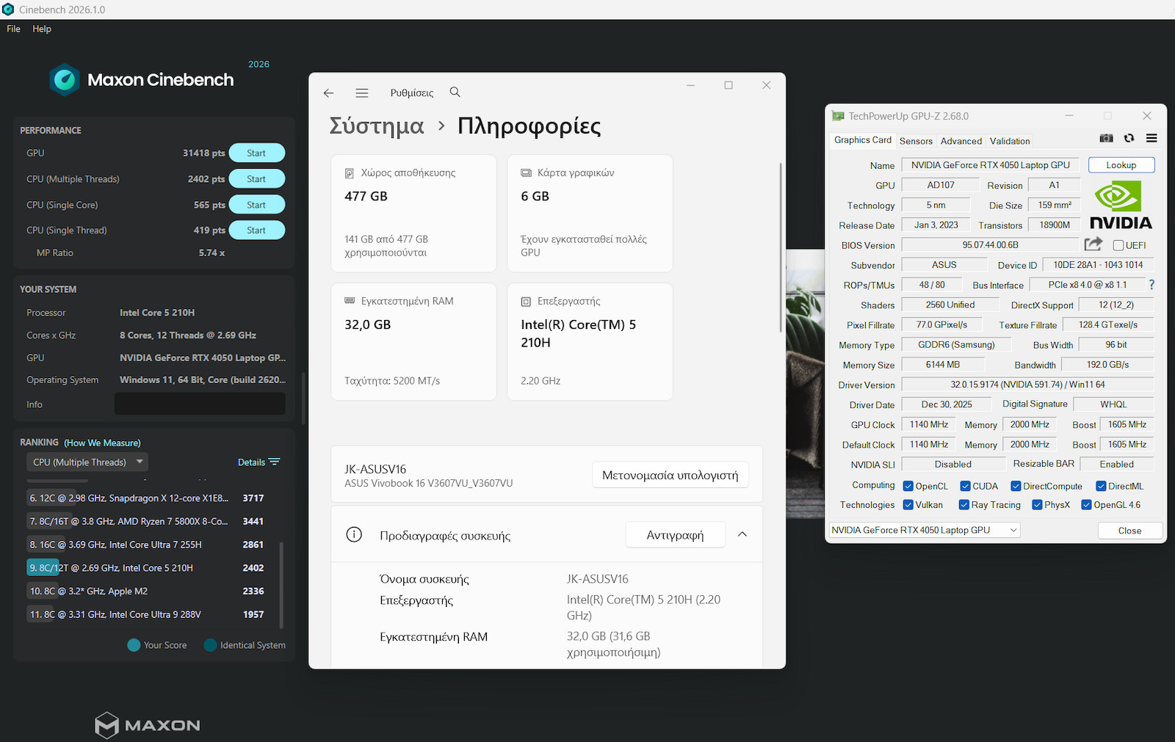The width and height of the screenshot is (1175, 742).
Task: Click the processor icon on the Core 5 210H card
Action: point(526,302)
